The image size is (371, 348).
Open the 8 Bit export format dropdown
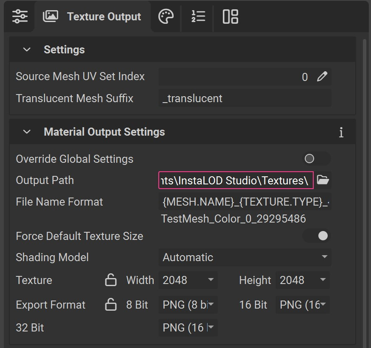[188, 305]
